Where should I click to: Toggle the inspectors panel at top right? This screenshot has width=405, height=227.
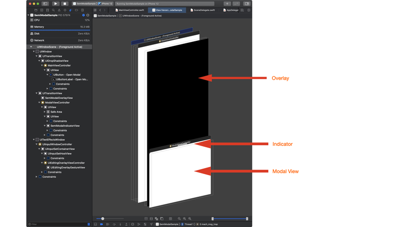tap(247, 4)
